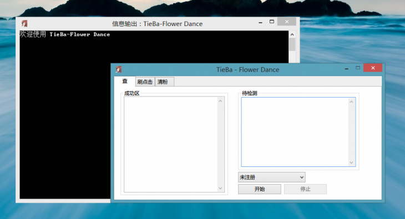405x219 pixels.
Task: Click the console window scroll up arrow
Action: 292,34
